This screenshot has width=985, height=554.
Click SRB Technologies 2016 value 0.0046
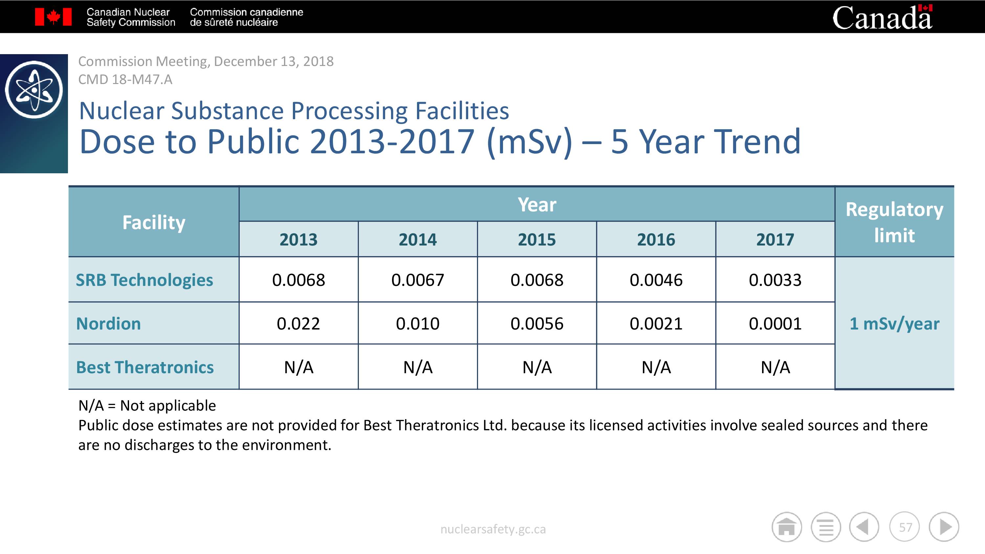click(656, 280)
